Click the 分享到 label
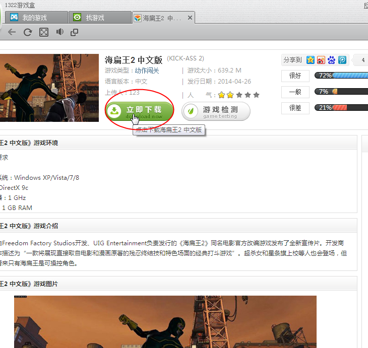Viewport: 368px width, 348px height. (x=292, y=60)
